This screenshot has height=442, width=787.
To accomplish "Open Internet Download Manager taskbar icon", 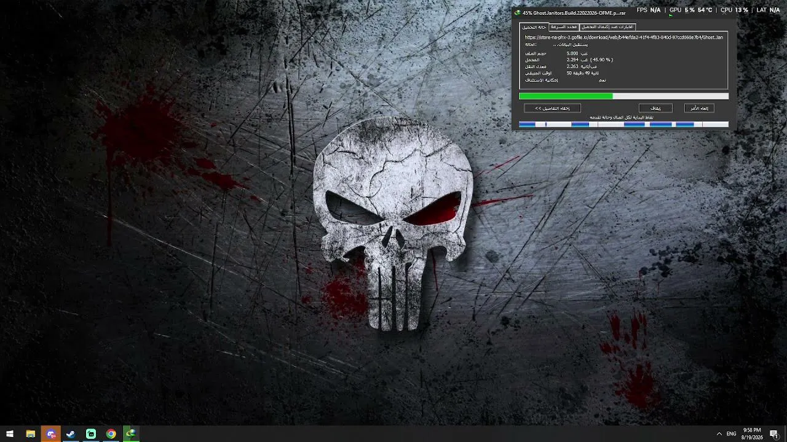I will point(131,434).
